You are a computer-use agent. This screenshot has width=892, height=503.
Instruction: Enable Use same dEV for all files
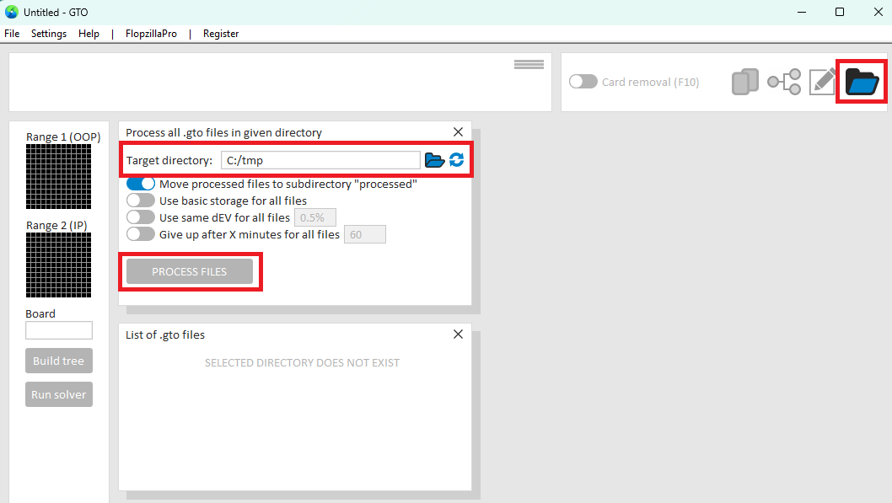(x=141, y=217)
